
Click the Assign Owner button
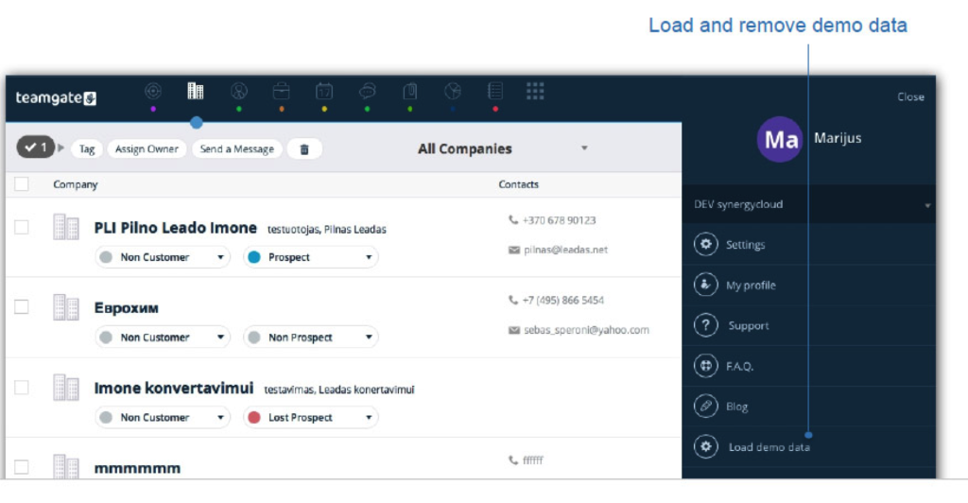coord(147,149)
